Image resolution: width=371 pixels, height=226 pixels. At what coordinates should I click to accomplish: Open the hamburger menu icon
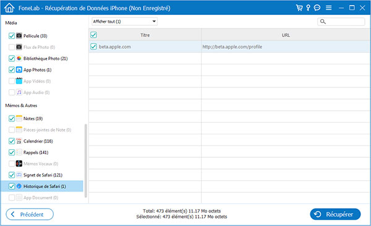(329, 8)
